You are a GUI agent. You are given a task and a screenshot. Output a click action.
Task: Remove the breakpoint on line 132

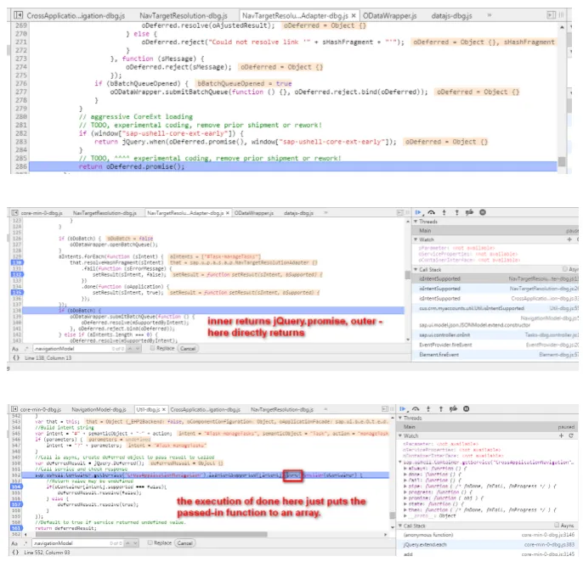click(x=17, y=274)
